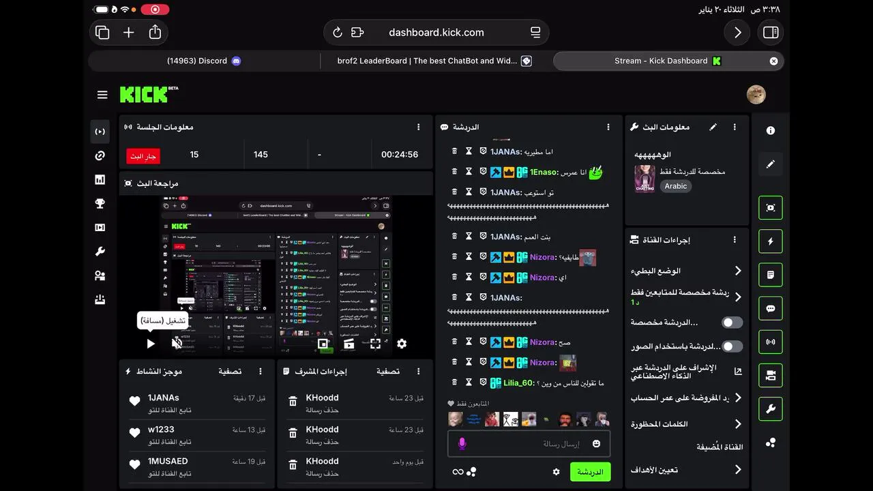Click the Arabic language tag
Image resolution: width=873 pixels, height=491 pixels.
pos(676,186)
